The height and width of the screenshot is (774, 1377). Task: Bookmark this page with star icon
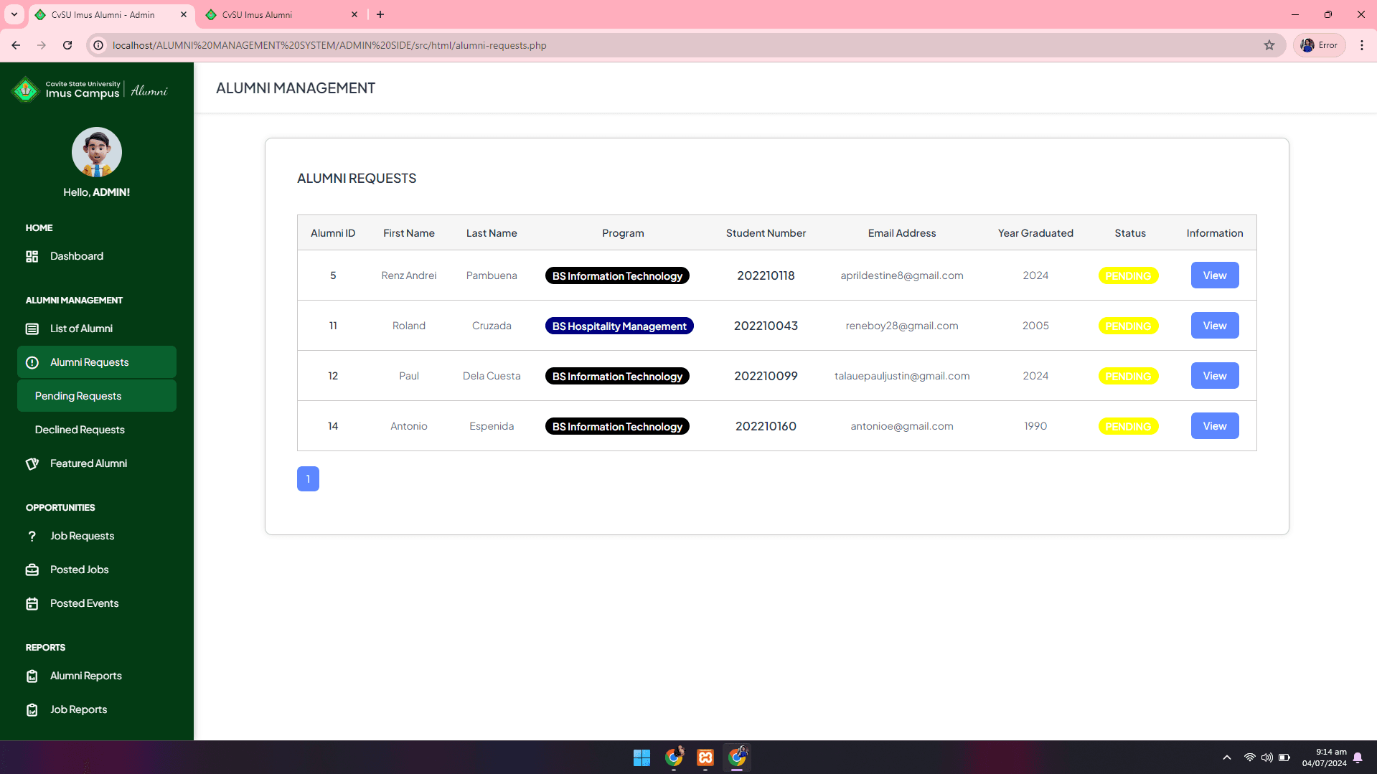1269,45
